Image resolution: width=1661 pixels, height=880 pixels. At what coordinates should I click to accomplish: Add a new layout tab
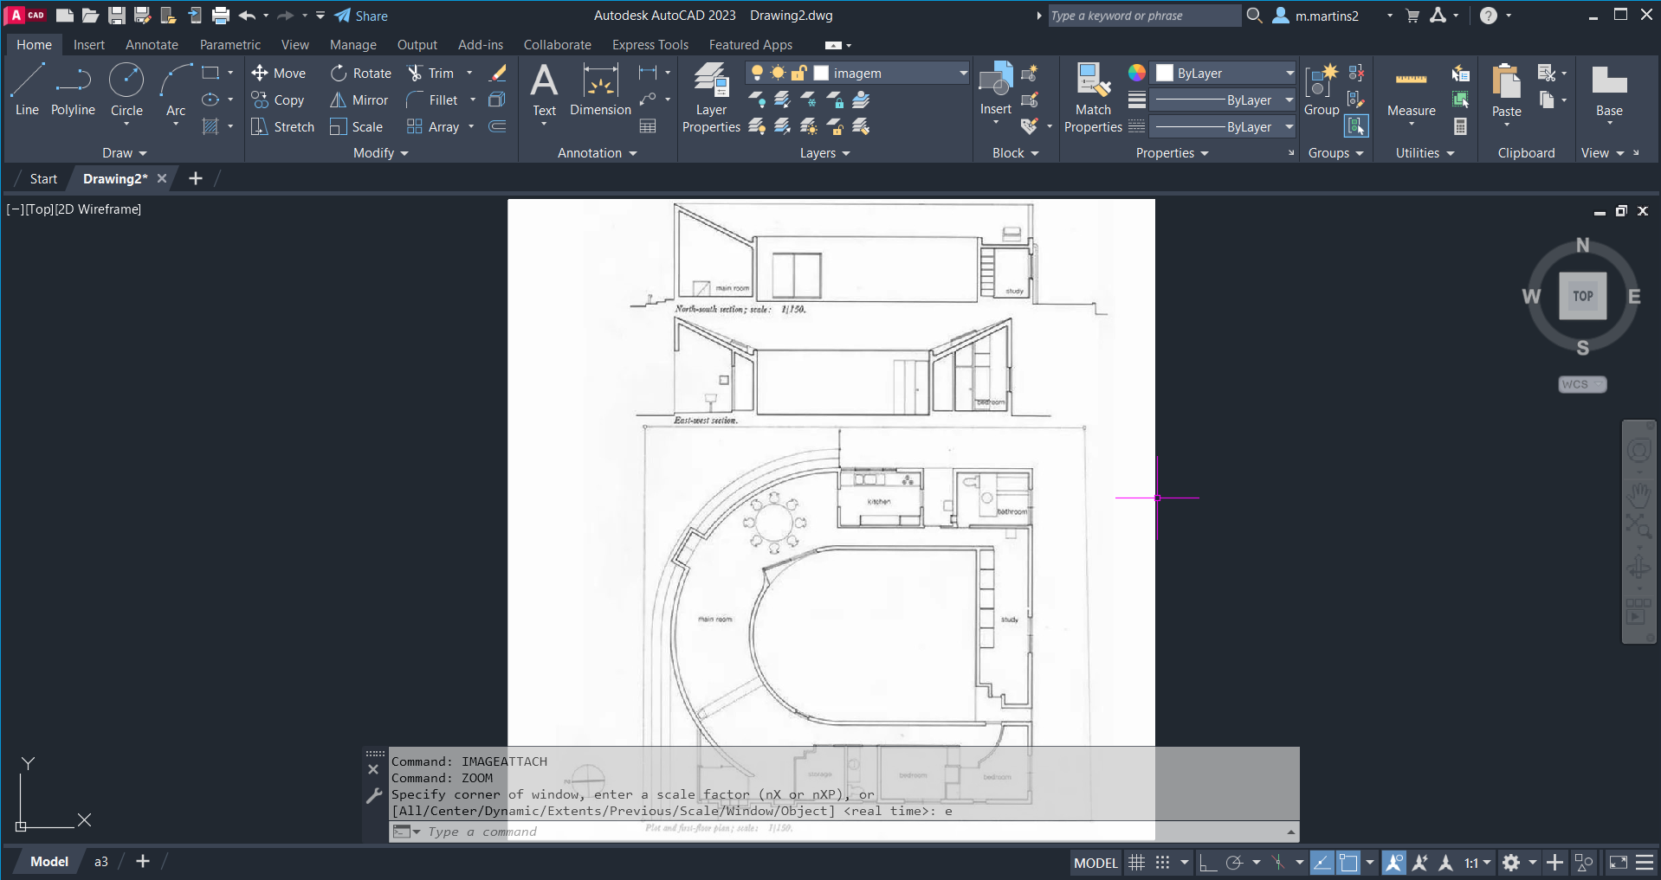[x=143, y=861]
